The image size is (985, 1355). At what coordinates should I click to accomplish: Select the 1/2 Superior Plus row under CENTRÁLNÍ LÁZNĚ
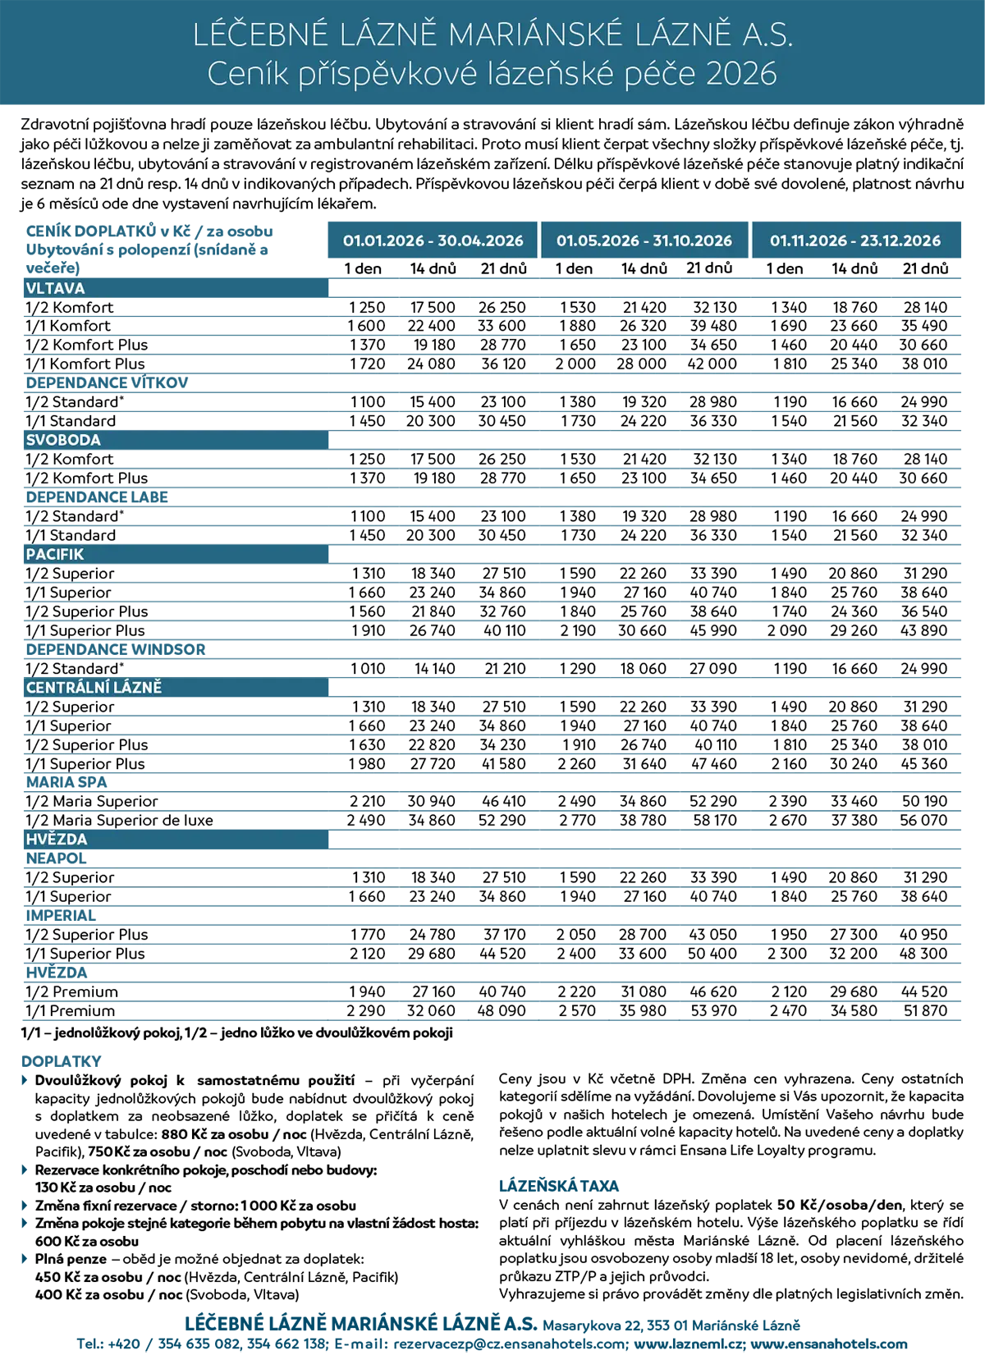pyautogui.click(x=87, y=745)
